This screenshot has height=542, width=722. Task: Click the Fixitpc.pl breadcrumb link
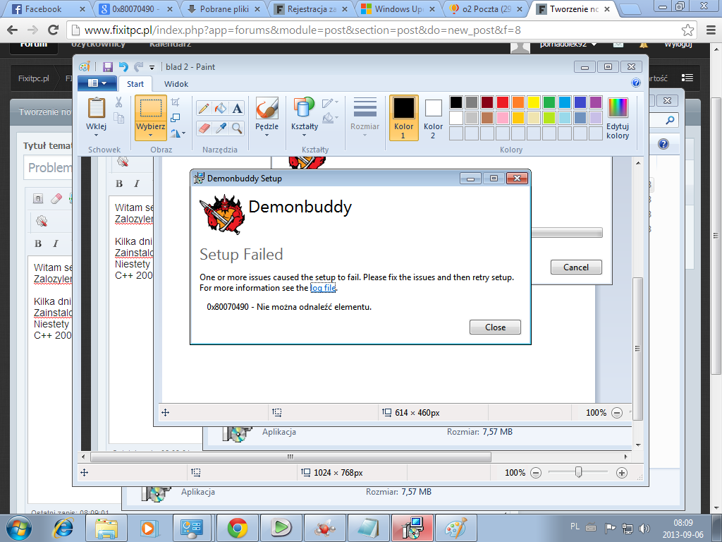(34, 78)
